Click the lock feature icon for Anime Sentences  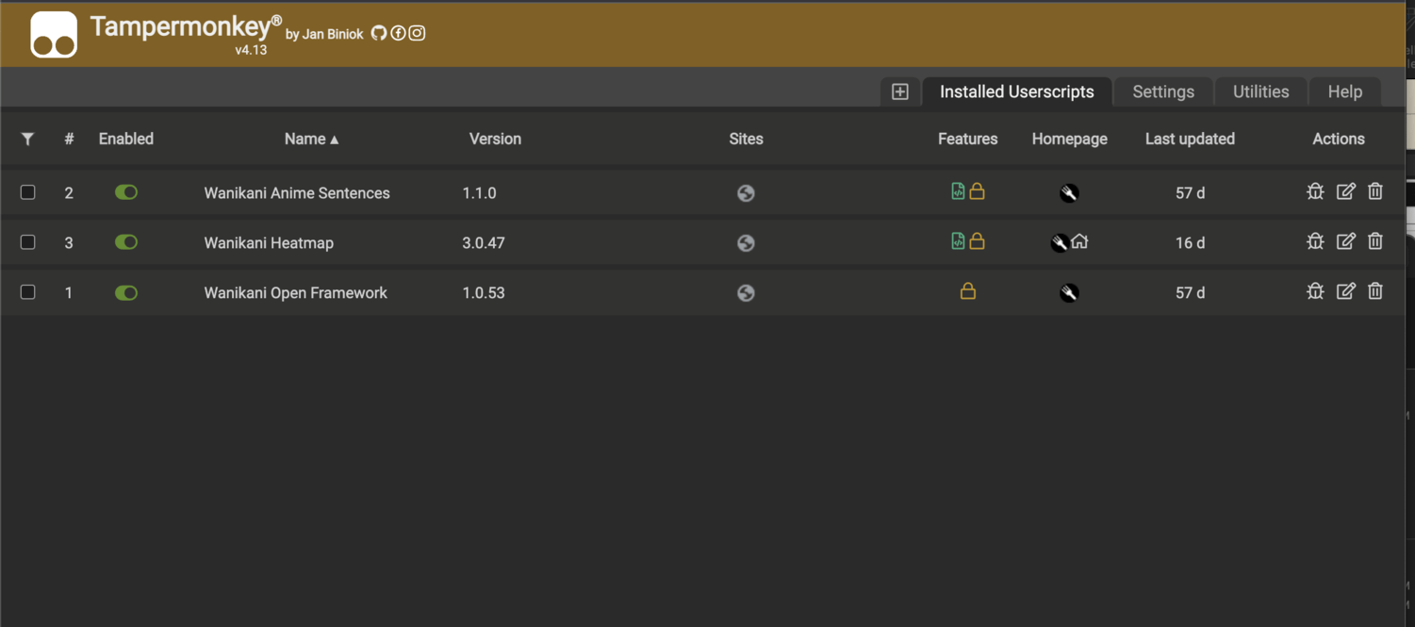coord(978,191)
